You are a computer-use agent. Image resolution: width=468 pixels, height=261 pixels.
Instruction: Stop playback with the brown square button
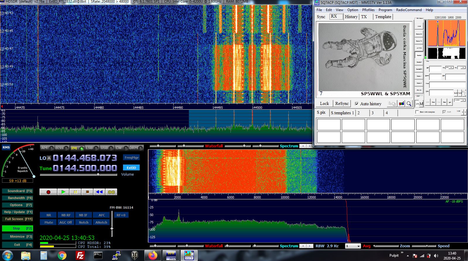tap(87, 192)
